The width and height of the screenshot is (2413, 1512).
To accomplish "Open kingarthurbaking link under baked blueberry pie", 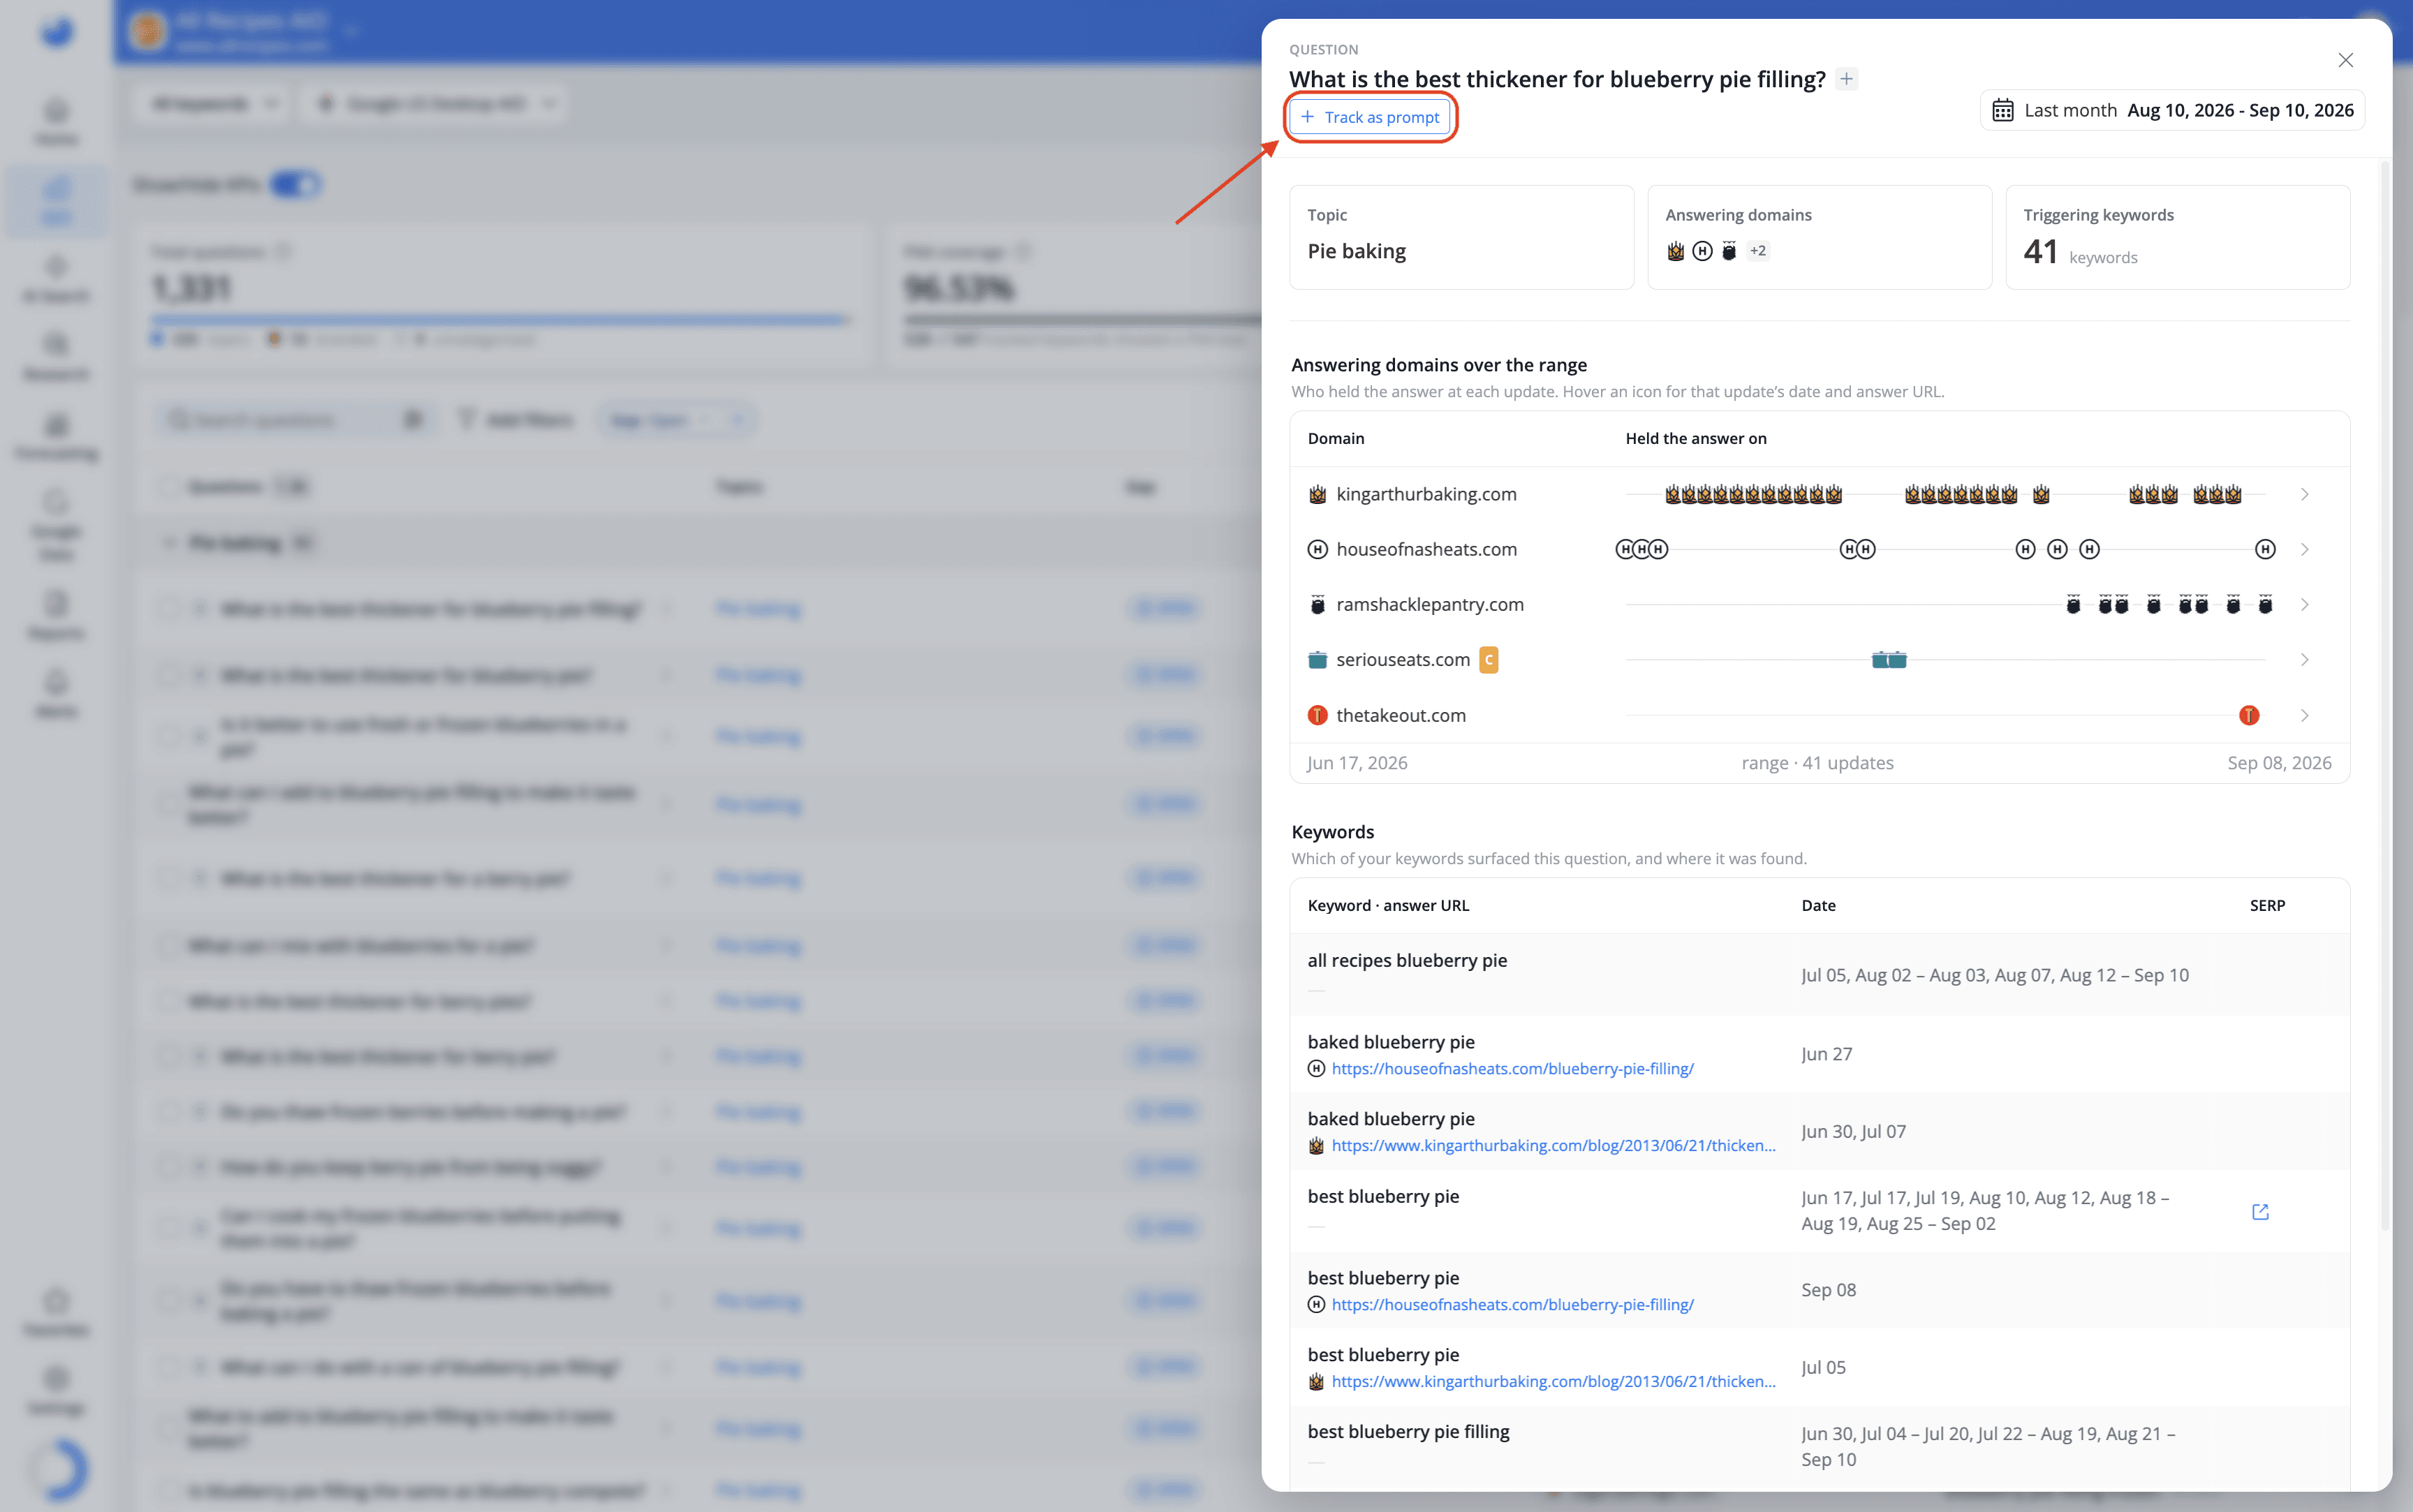I will (x=1553, y=1145).
